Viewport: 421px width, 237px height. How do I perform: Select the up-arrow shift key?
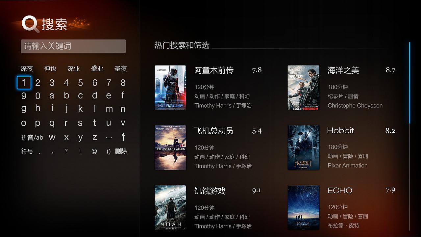click(x=123, y=137)
